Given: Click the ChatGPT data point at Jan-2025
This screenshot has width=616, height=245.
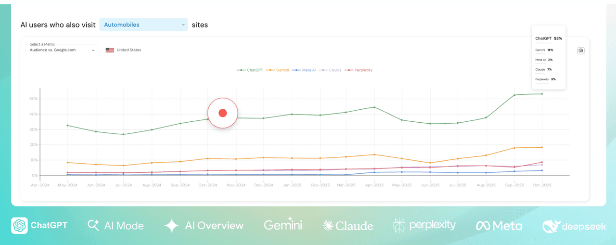Looking at the screenshot, I should coord(291,114).
